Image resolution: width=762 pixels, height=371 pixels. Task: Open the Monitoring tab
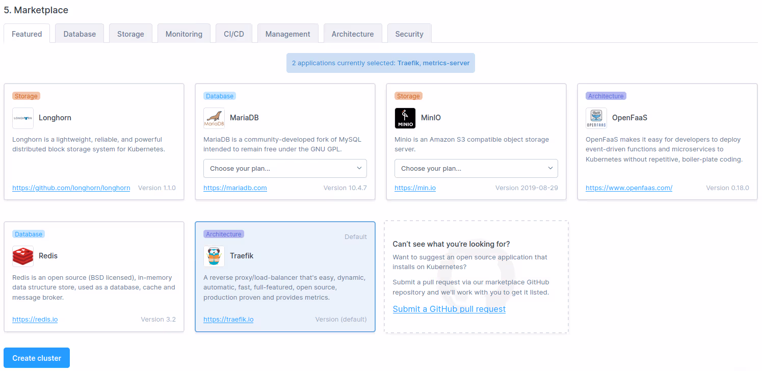pyautogui.click(x=184, y=34)
